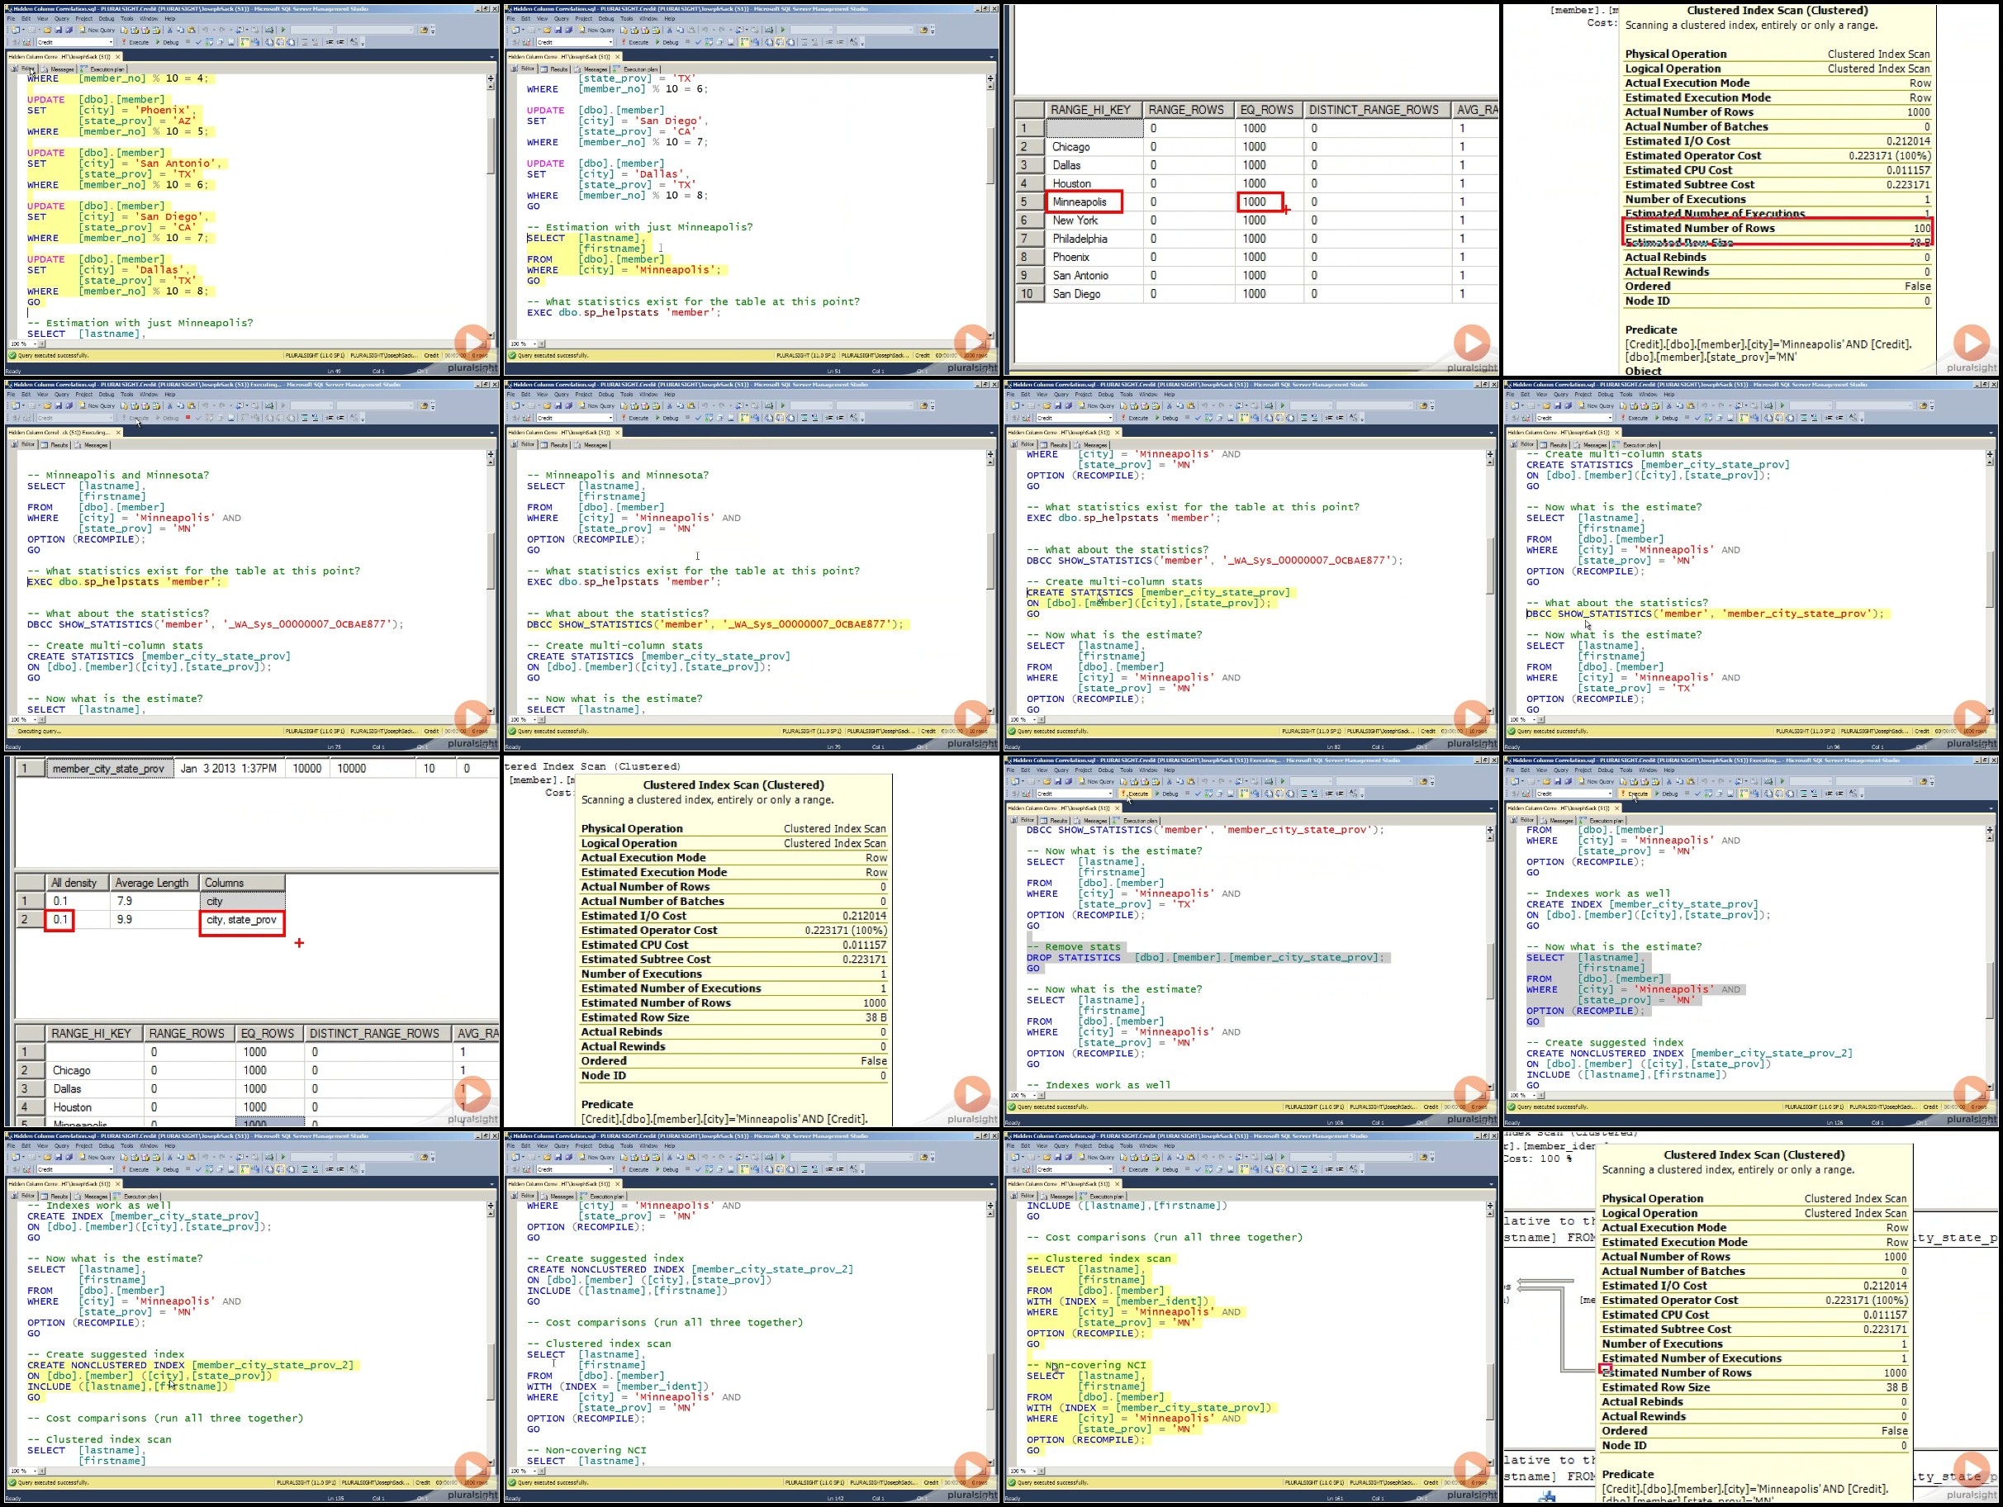Open the Query menu in the Phoenix UPDATE thumbnail
This screenshot has width=2003, height=1507.
60,18
